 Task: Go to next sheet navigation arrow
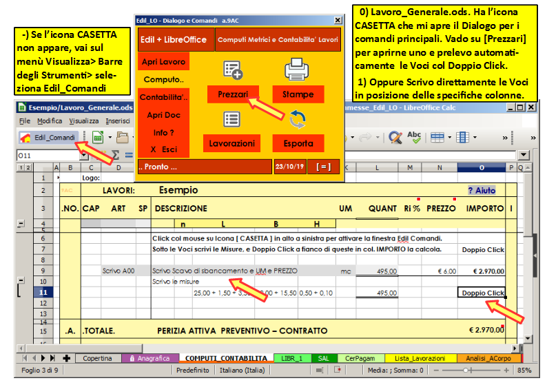(43, 358)
